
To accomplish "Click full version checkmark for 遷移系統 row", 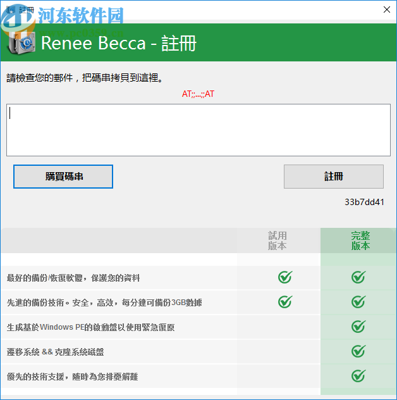I will (358, 351).
